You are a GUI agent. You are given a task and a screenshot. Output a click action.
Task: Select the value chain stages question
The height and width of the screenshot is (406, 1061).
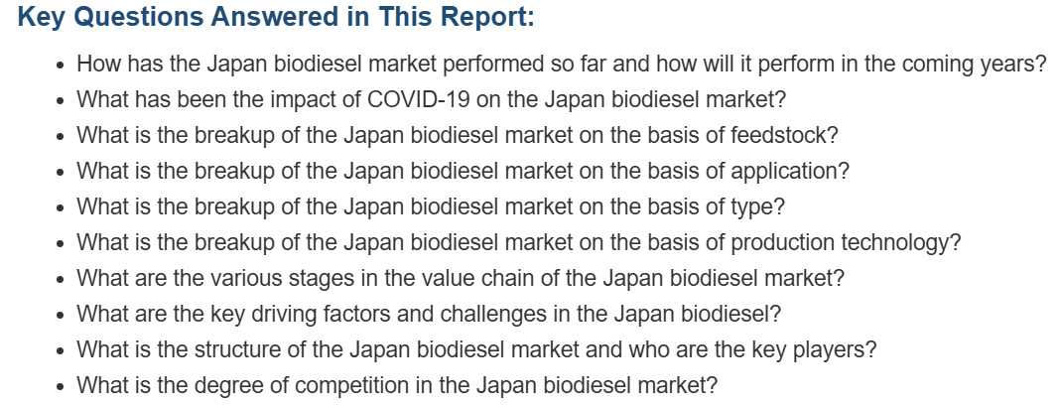point(461,278)
